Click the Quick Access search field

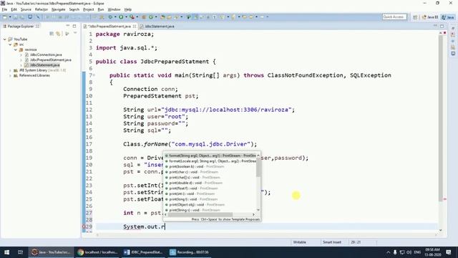394,17
